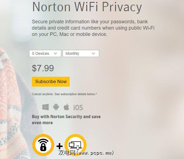184x159 pixels.
Task: Click the Subscribe Now button
Action: 51,82
